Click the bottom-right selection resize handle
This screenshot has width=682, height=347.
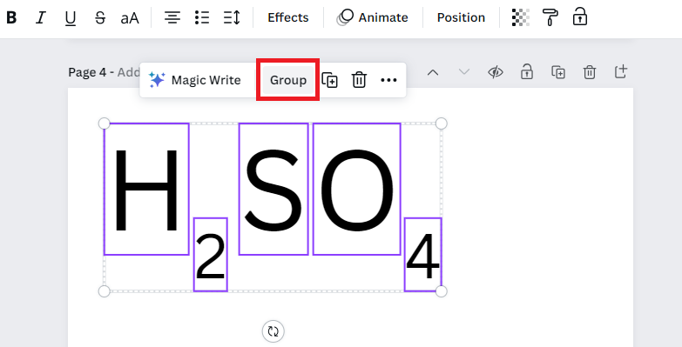pos(441,291)
